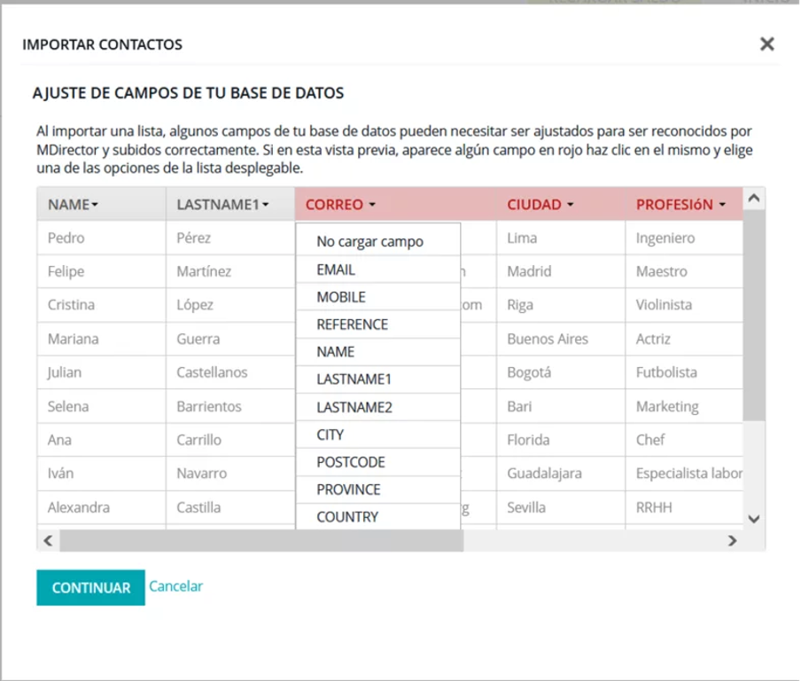801x681 pixels.
Task: Click the 'Actriz' profession cell
Action: pos(684,339)
